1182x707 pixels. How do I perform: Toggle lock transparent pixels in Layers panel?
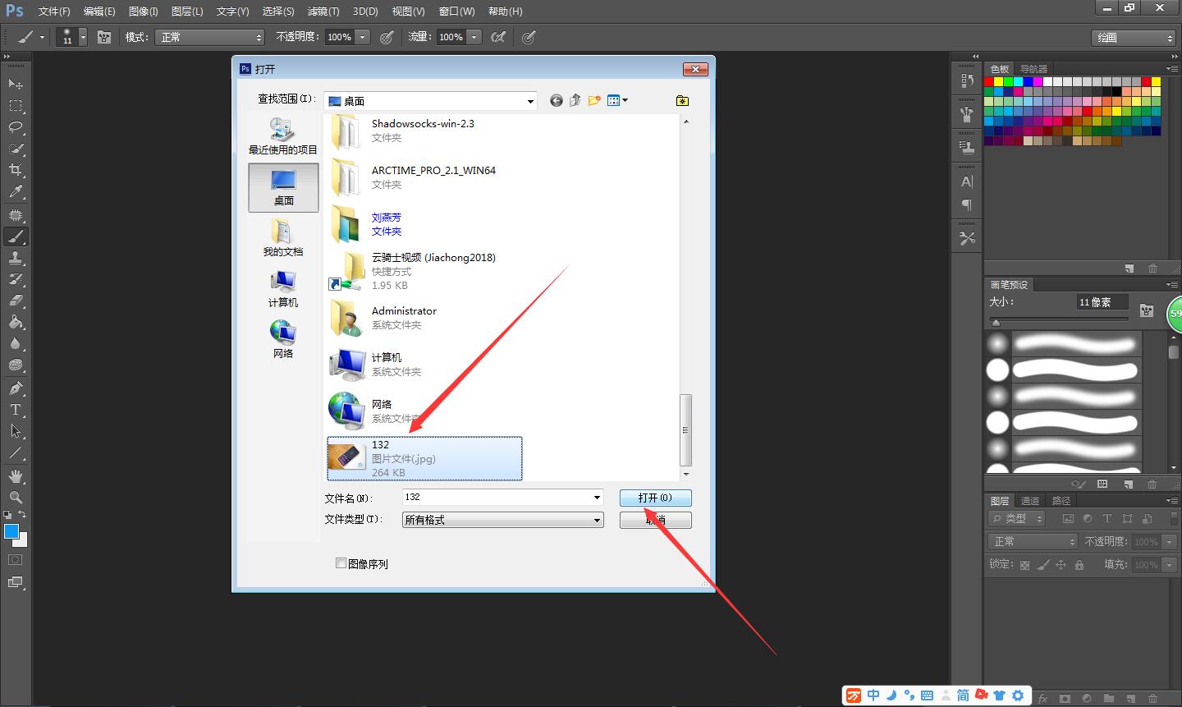(1024, 565)
